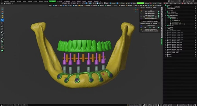Collapse the second DentPro panel header
Viewport: 197px width, 106px height.
150,23
